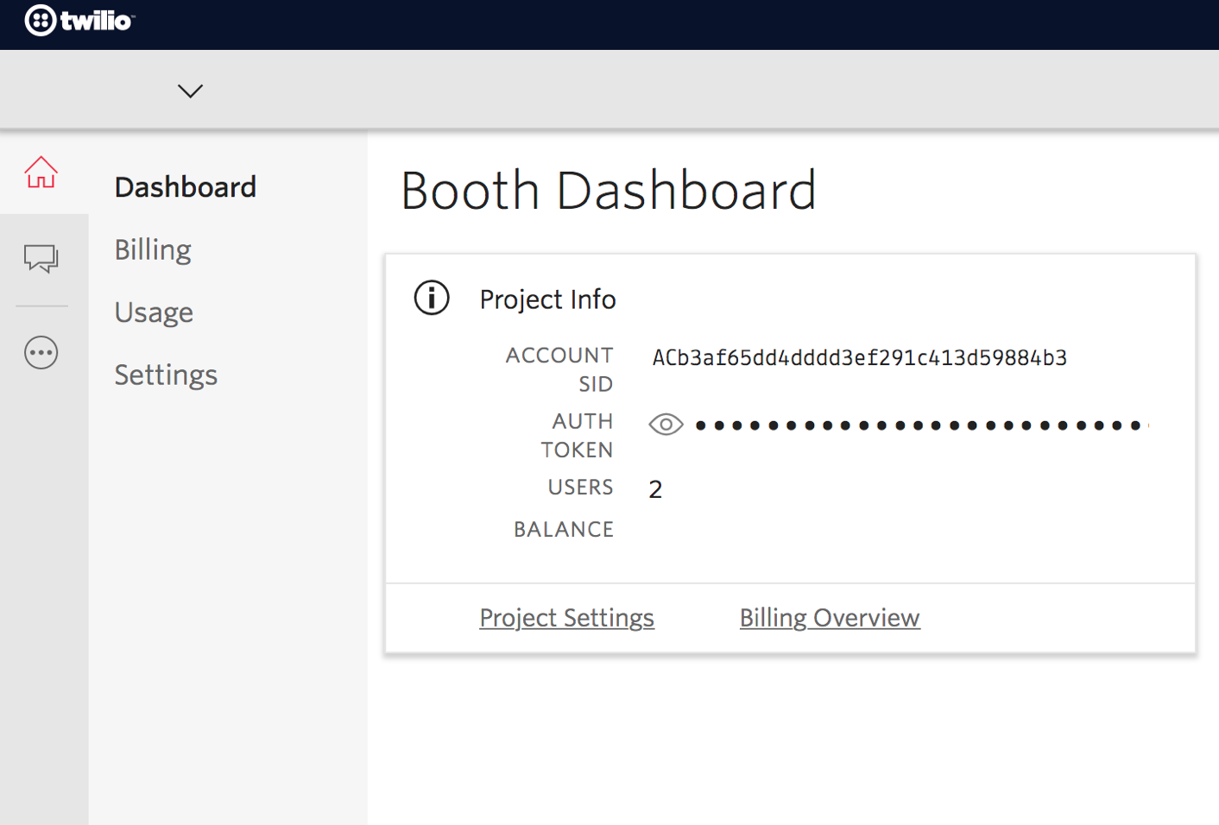
Task: Click the USERS label
Action: (x=580, y=488)
